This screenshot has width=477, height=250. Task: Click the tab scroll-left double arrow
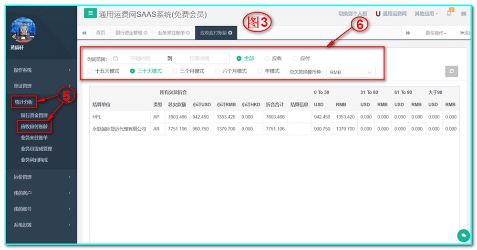point(84,33)
